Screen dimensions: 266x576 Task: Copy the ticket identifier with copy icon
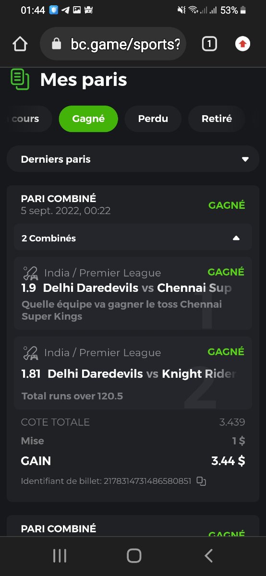coord(201,481)
